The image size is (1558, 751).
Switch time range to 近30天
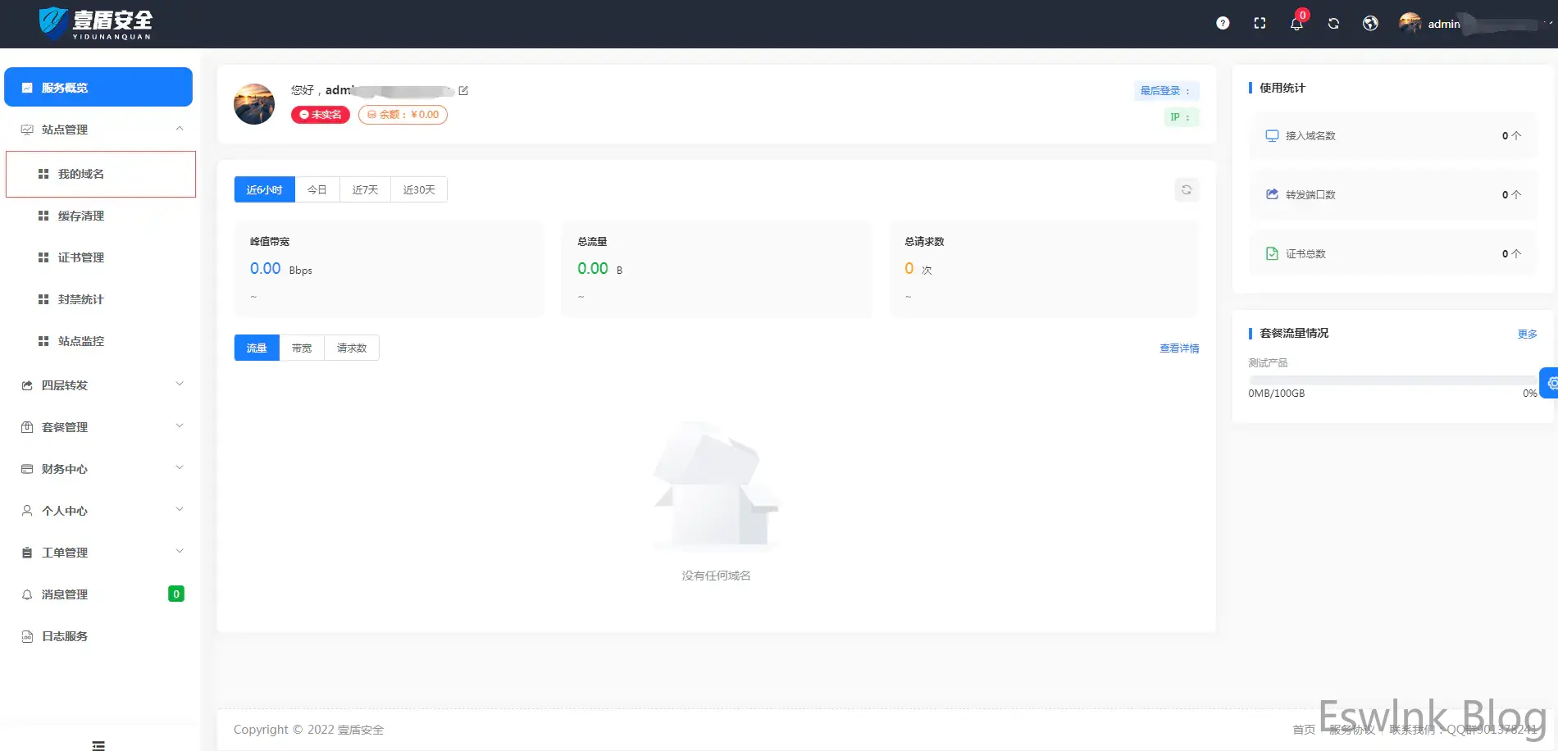(419, 190)
